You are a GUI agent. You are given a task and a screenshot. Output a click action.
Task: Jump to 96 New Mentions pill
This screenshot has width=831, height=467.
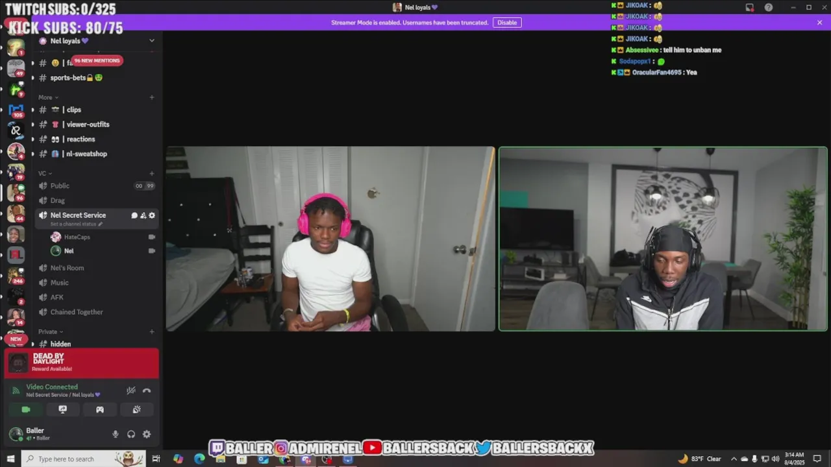coord(97,60)
